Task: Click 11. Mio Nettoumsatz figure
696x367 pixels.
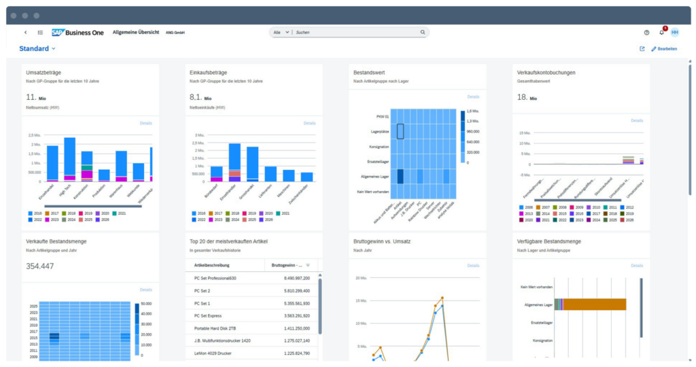Action: [36, 97]
